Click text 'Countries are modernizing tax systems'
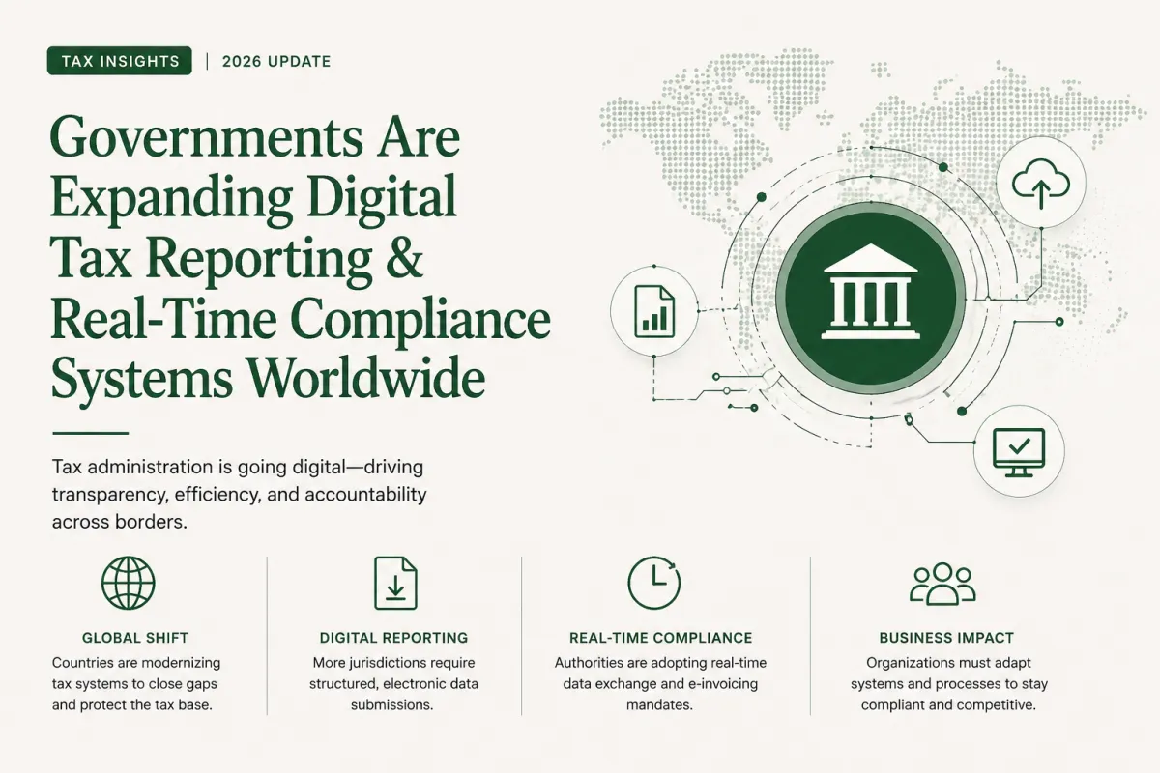Viewport: 1160px width, 773px height. pos(135,673)
